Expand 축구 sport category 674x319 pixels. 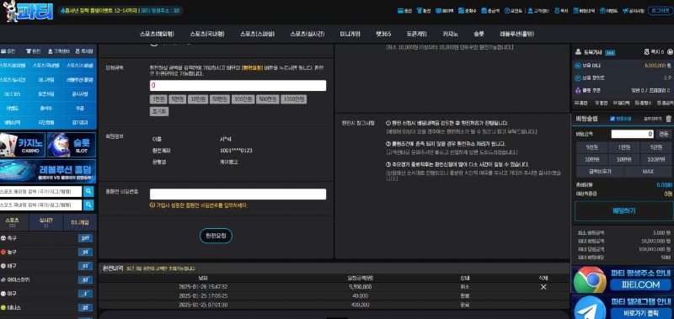pyautogui.click(x=48, y=238)
